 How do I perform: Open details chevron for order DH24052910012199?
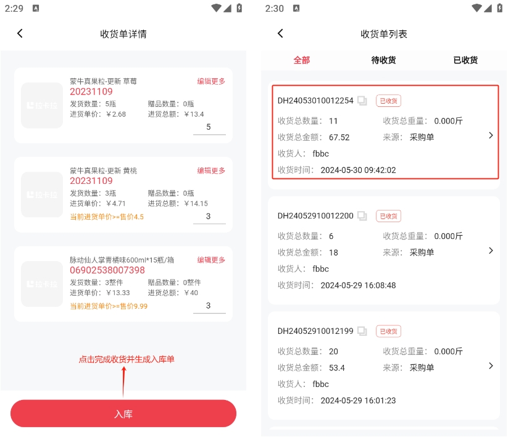(x=491, y=365)
